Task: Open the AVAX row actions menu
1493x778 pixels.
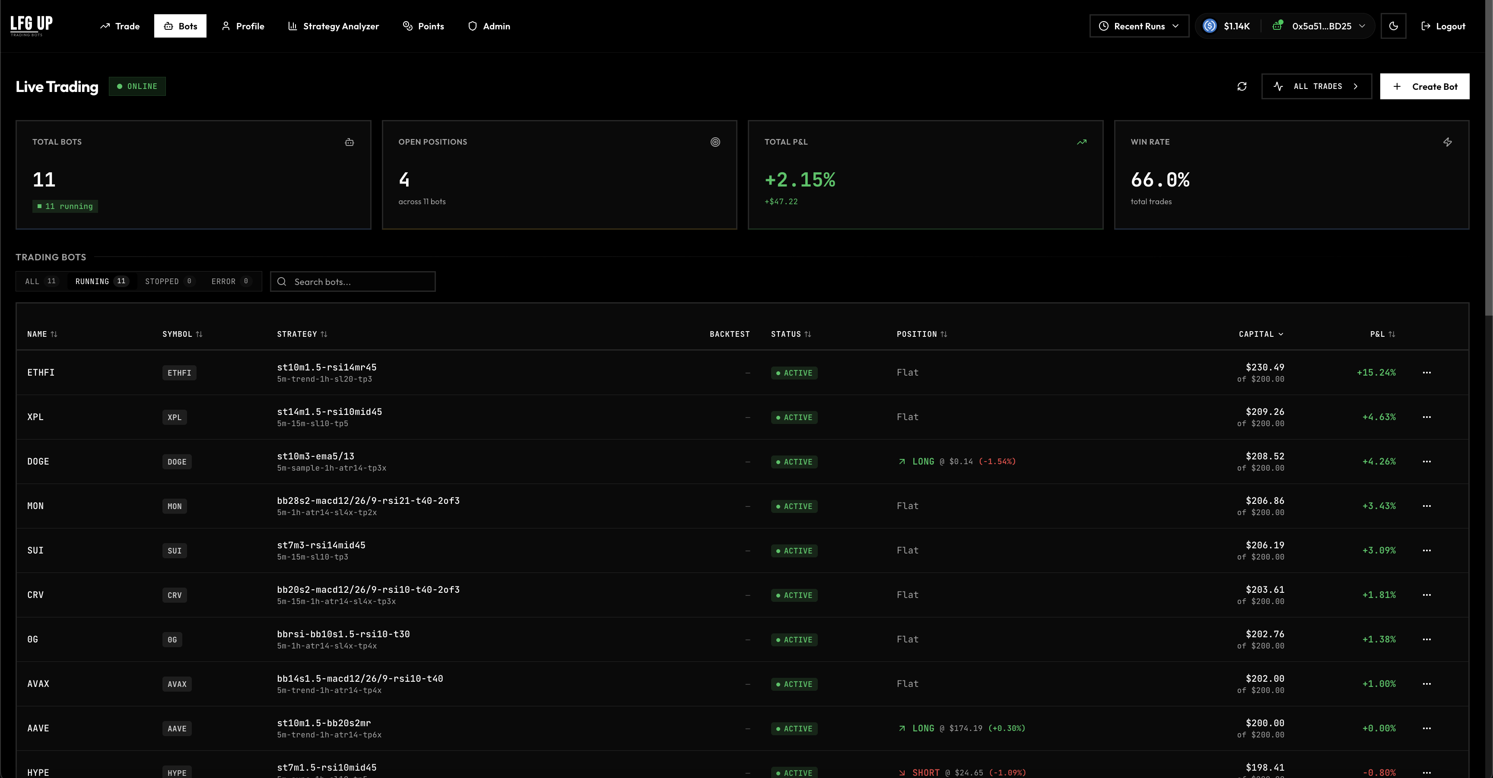Action: (x=1426, y=683)
